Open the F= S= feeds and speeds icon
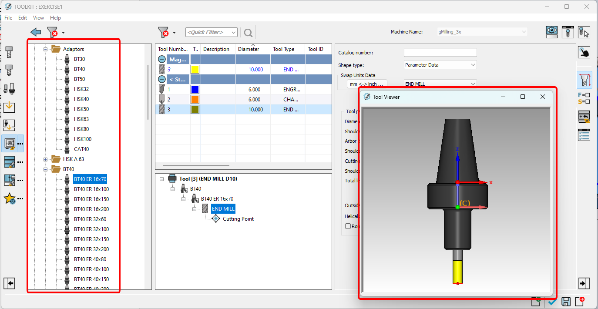 point(584,98)
